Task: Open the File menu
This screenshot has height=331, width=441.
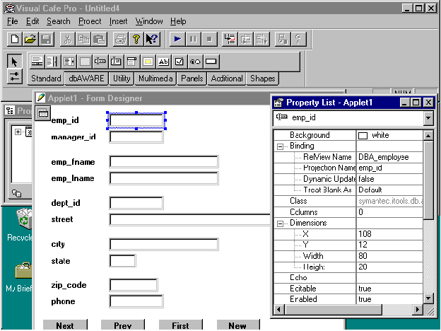Action: coord(13,21)
